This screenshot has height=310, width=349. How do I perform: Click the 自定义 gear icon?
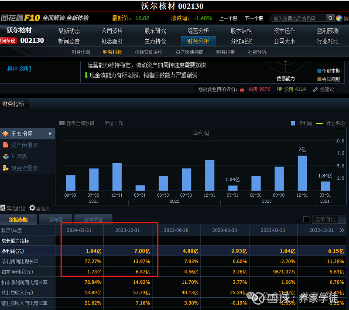coord(32,208)
